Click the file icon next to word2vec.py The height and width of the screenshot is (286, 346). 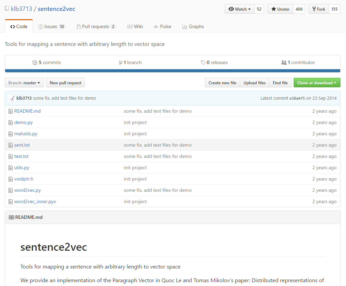click(11, 190)
